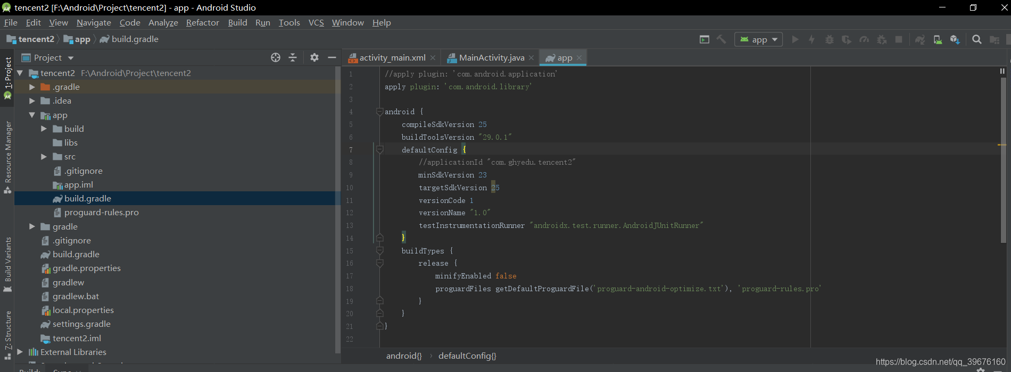
Task: Collapse the app module folder
Action: click(x=32, y=115)
